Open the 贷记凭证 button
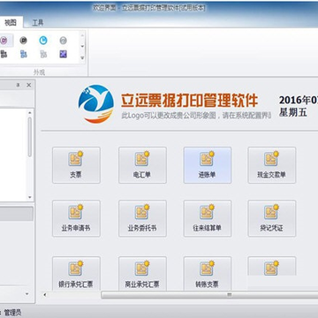 pyautogui.click(x=272, y=218)
